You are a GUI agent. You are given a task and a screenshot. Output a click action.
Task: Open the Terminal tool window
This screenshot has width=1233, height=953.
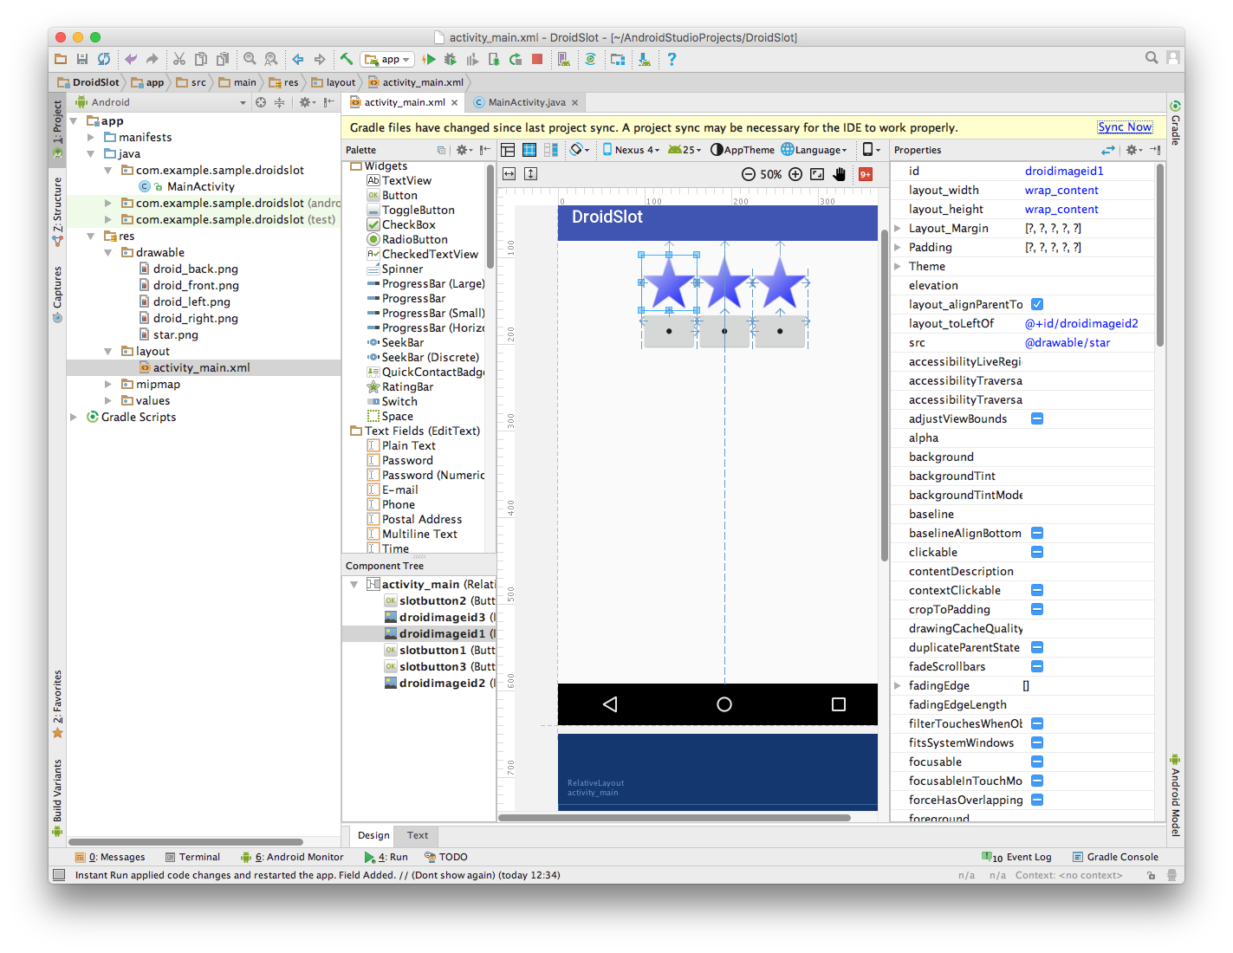(192, 857)
